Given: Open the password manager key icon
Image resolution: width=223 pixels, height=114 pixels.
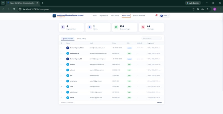Looking at the screenshot, I should tap(203, 9).
